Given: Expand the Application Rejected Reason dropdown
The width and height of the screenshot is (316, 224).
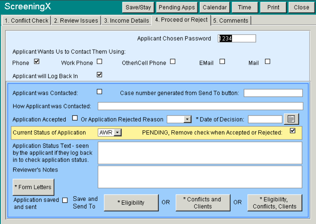Looking at the screenshot, I should click(187, 119).
